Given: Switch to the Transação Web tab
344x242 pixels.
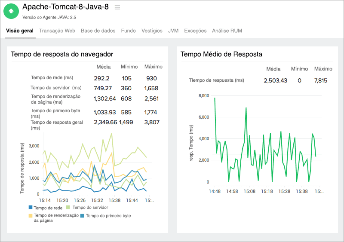Looking at the screenshot, I should point(57,31).
